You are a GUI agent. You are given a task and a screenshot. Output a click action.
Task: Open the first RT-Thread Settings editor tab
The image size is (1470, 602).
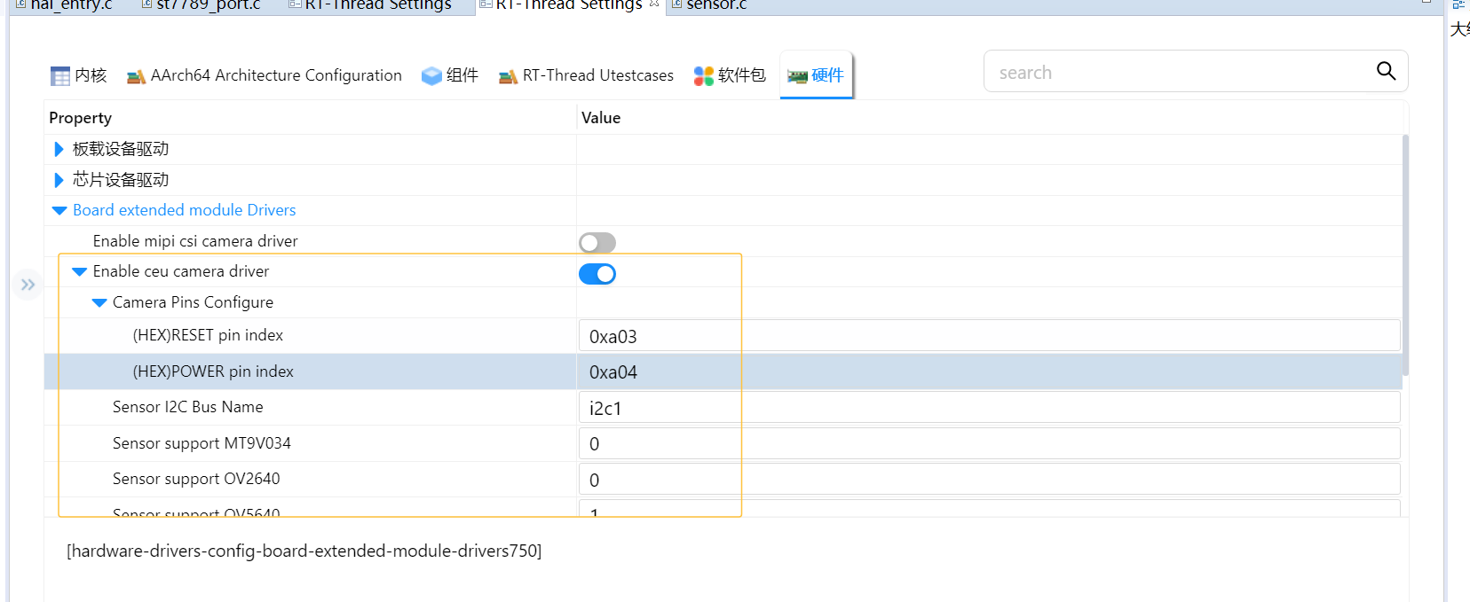pos(369,5)
